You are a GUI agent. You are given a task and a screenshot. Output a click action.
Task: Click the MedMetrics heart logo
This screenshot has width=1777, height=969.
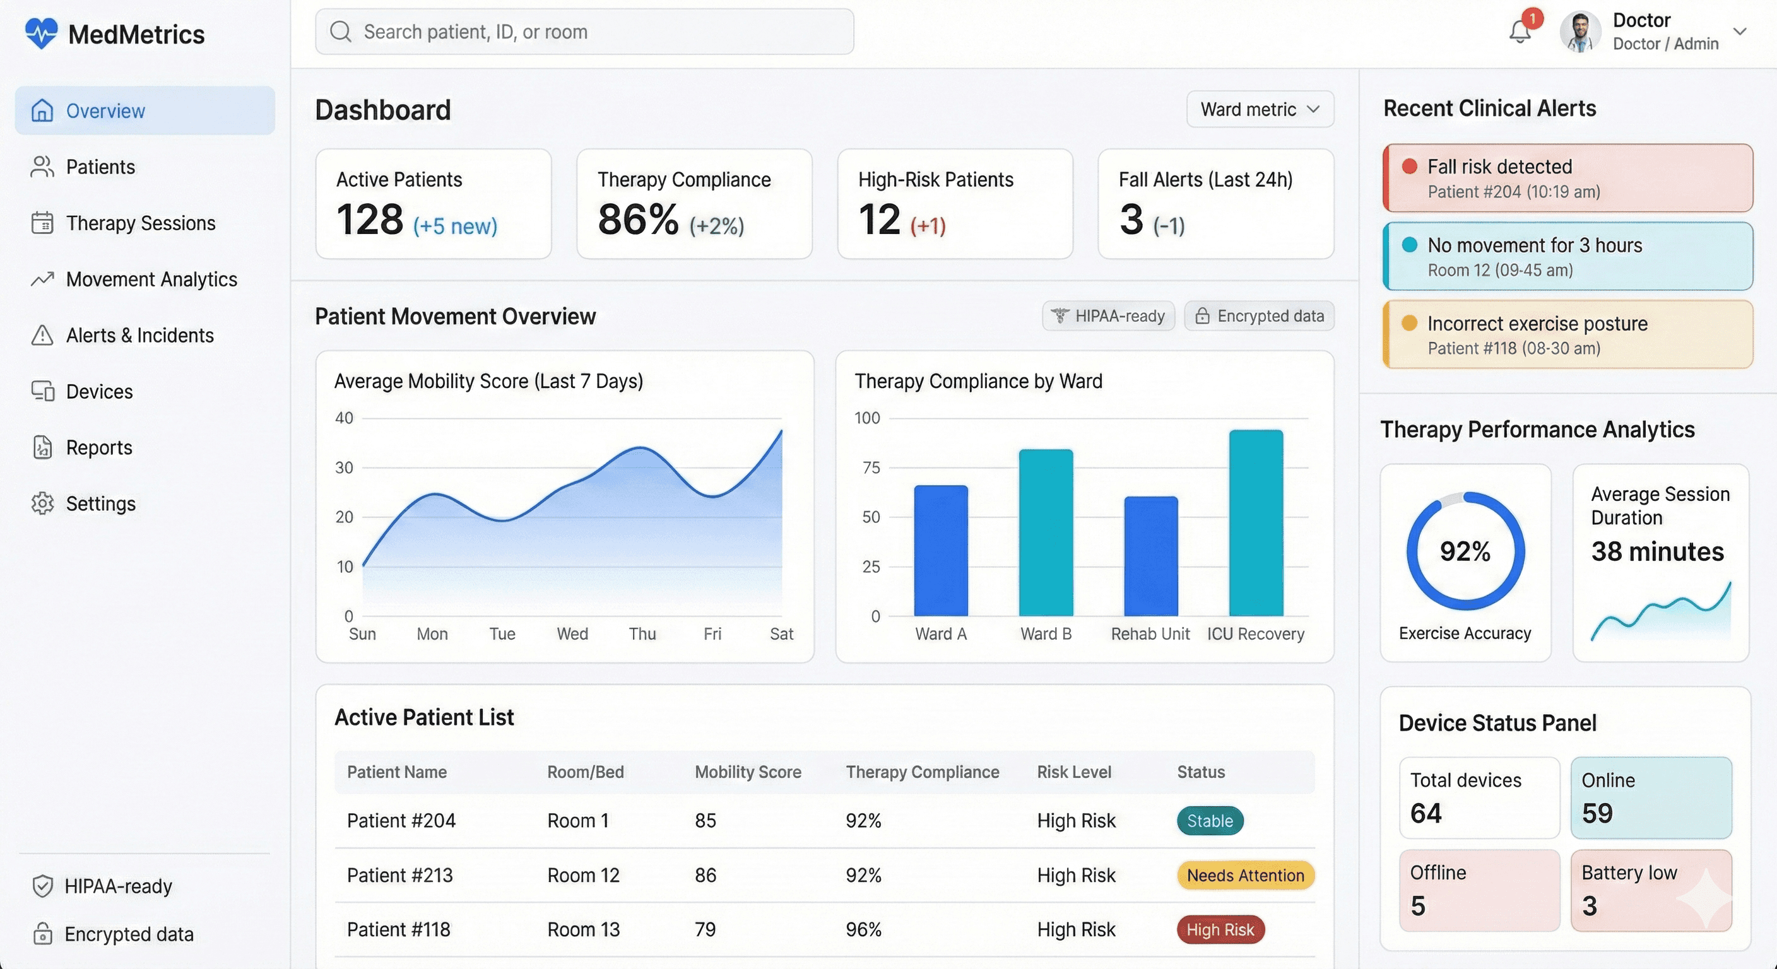coord(42,33)
